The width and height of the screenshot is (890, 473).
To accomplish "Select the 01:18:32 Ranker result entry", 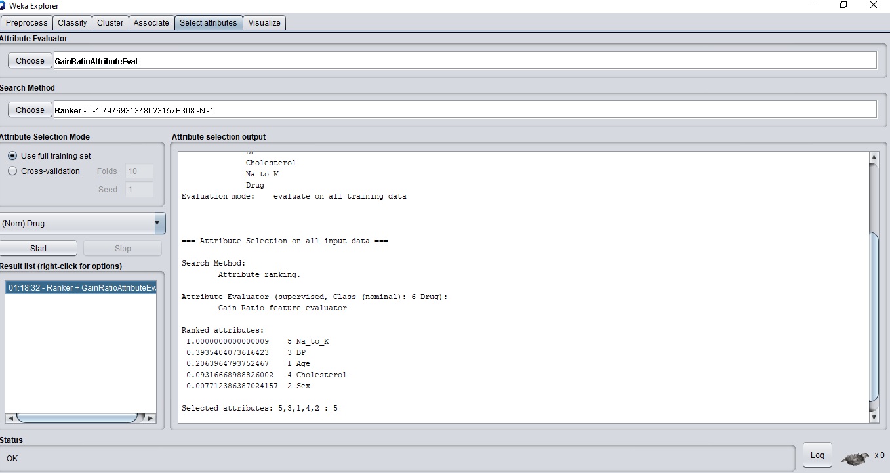I will (81, 287).
